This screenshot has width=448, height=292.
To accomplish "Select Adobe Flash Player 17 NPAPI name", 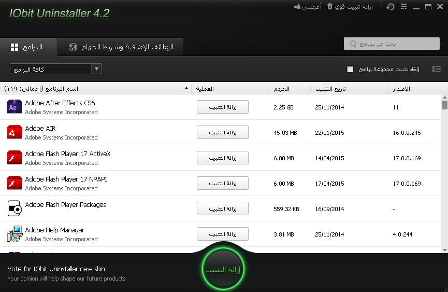I will 66,179.
